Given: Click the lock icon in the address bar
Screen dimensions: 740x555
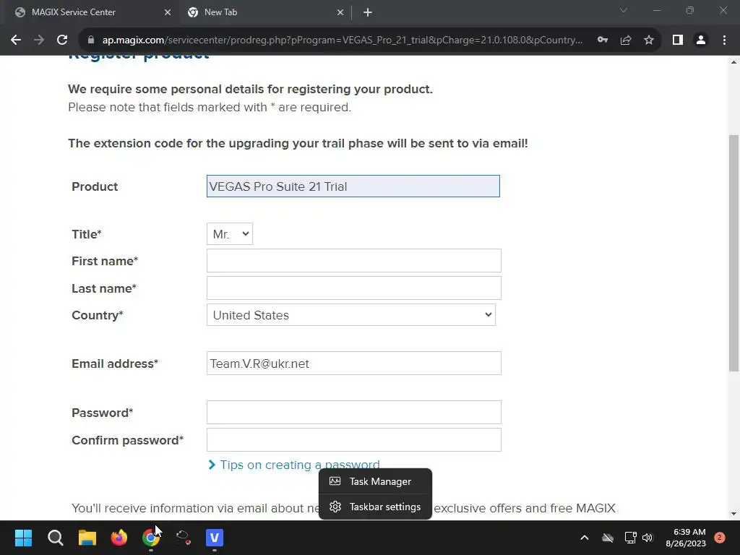Looking at the screenshot, I should click(91, 40).
